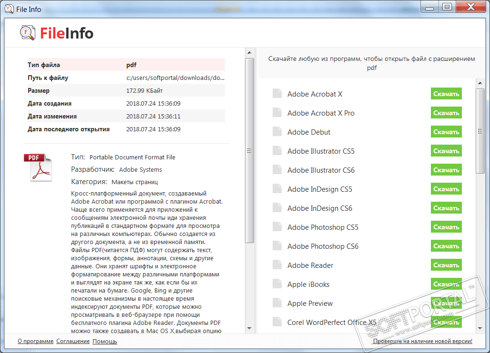
Task: Click the file icon beside Apple iBooks
Action: click(x=277, y=284)
